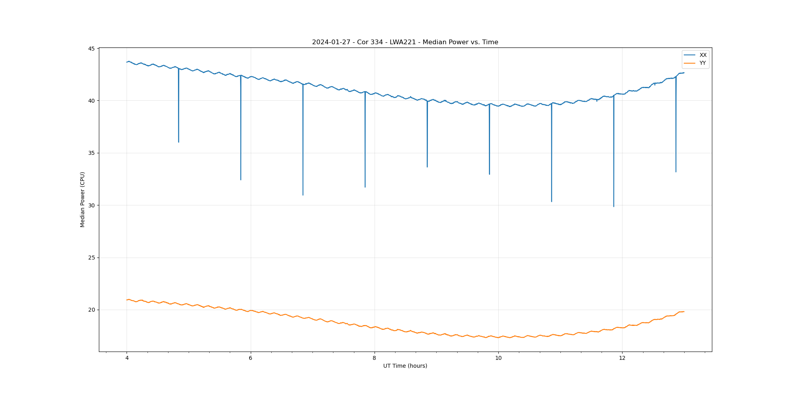Click the y-axis tick label 20
This screenshot has height=395, width=791.
[91, 310]
